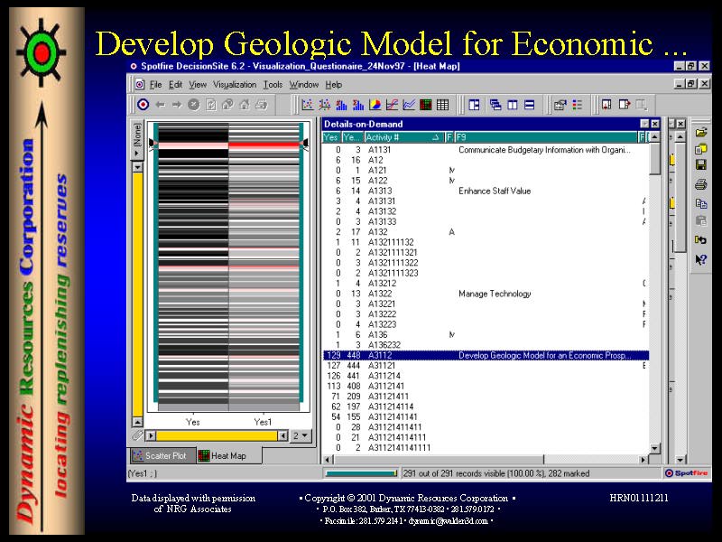Select the pie chart visualization icon
The height and width of the screenshot is (542, 722).
tap(375, 105)
